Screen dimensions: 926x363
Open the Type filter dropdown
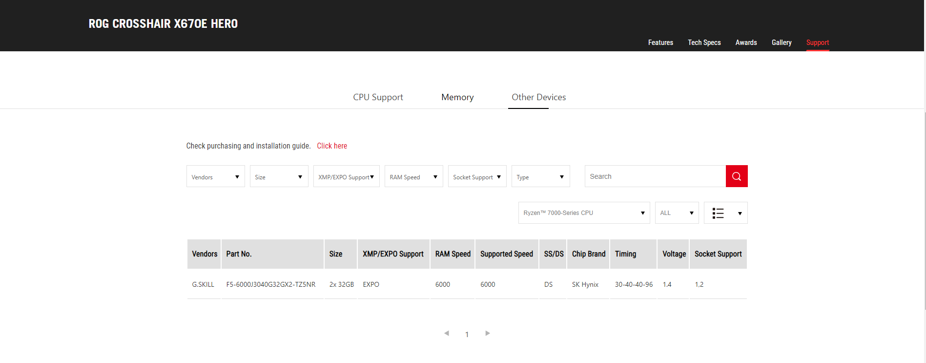coord(541,176)
